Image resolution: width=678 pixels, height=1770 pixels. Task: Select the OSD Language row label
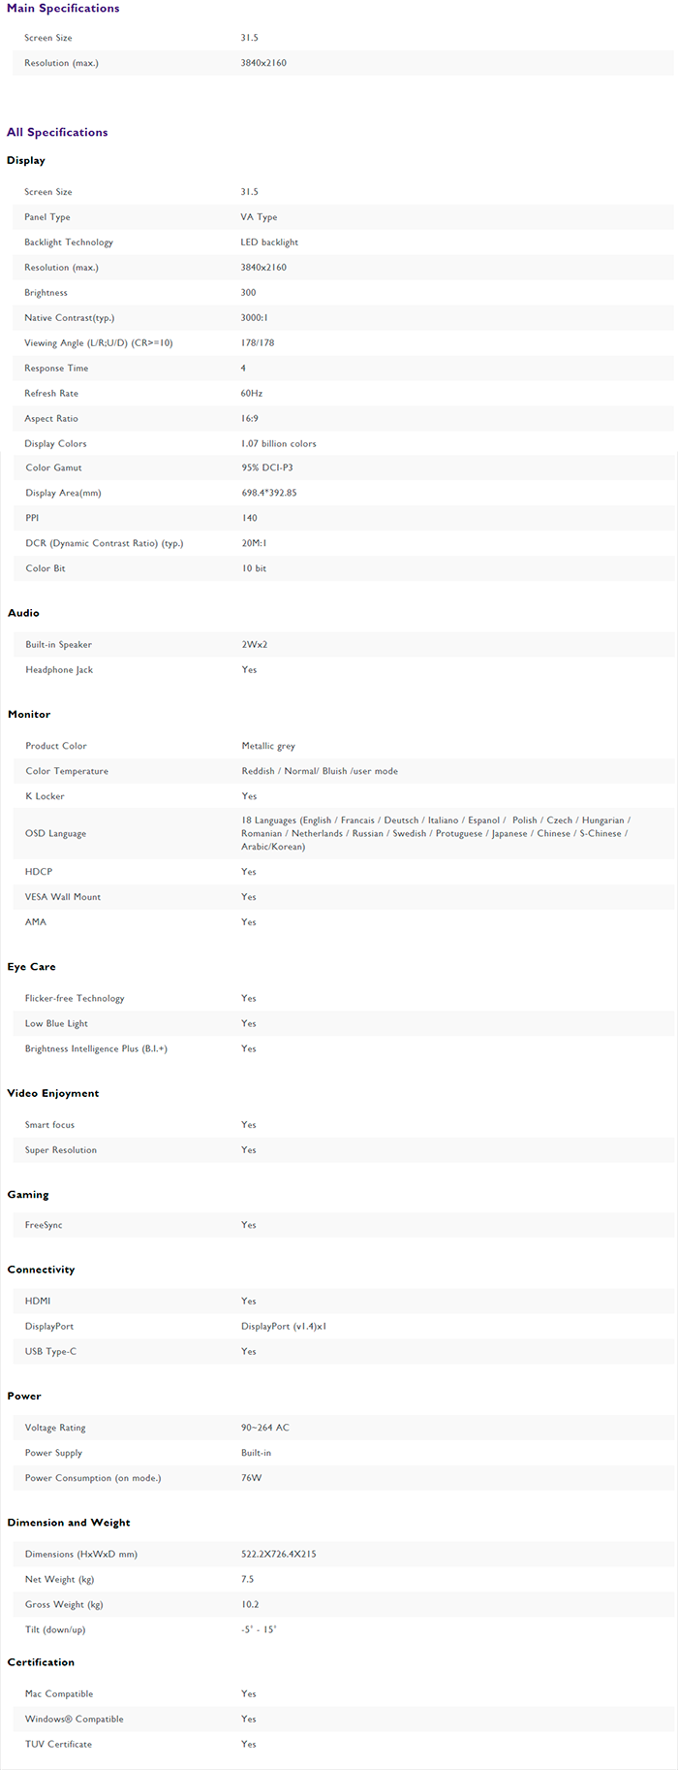56,834
